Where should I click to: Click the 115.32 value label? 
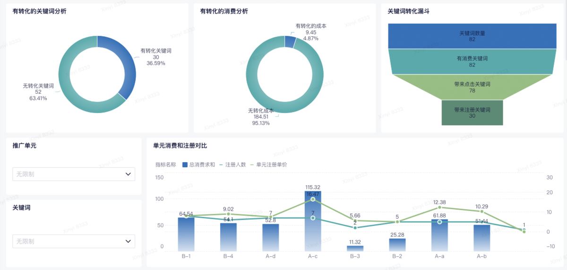313,187
